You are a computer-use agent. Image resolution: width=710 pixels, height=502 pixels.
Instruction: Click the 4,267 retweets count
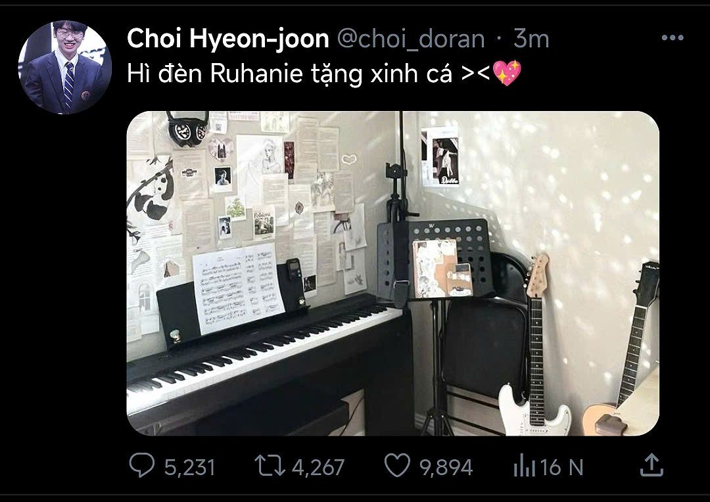click(x=318, y=467)
